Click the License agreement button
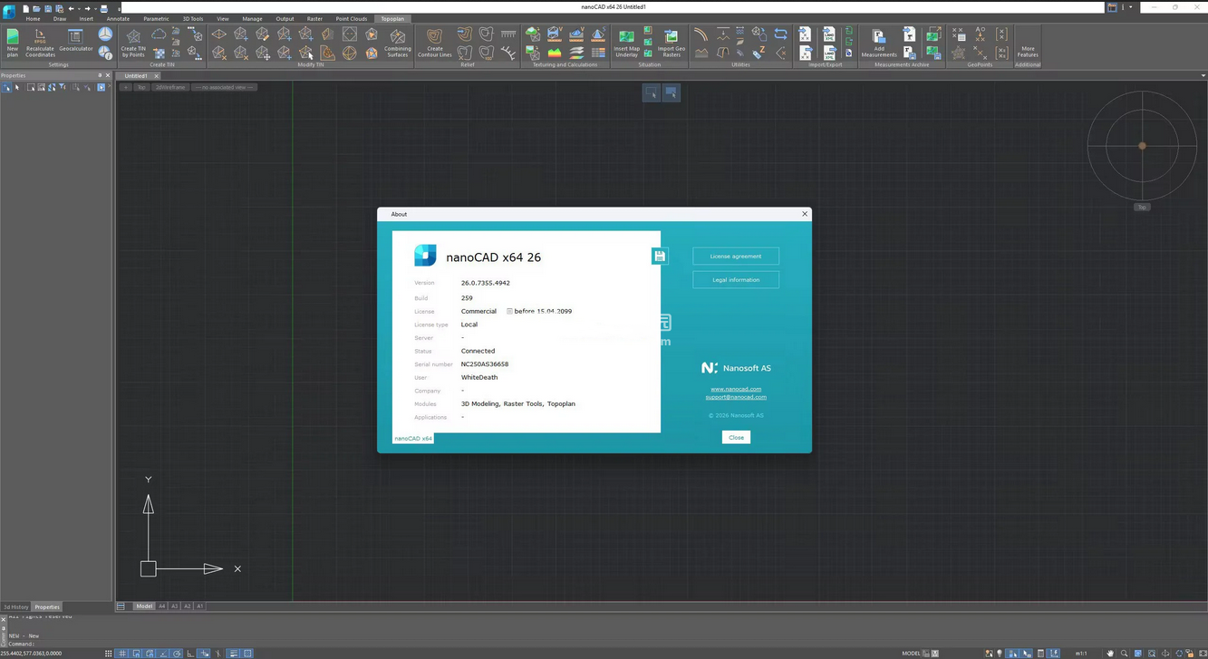The width and height of the screenshot is (1208, 659). click(735, 257)
